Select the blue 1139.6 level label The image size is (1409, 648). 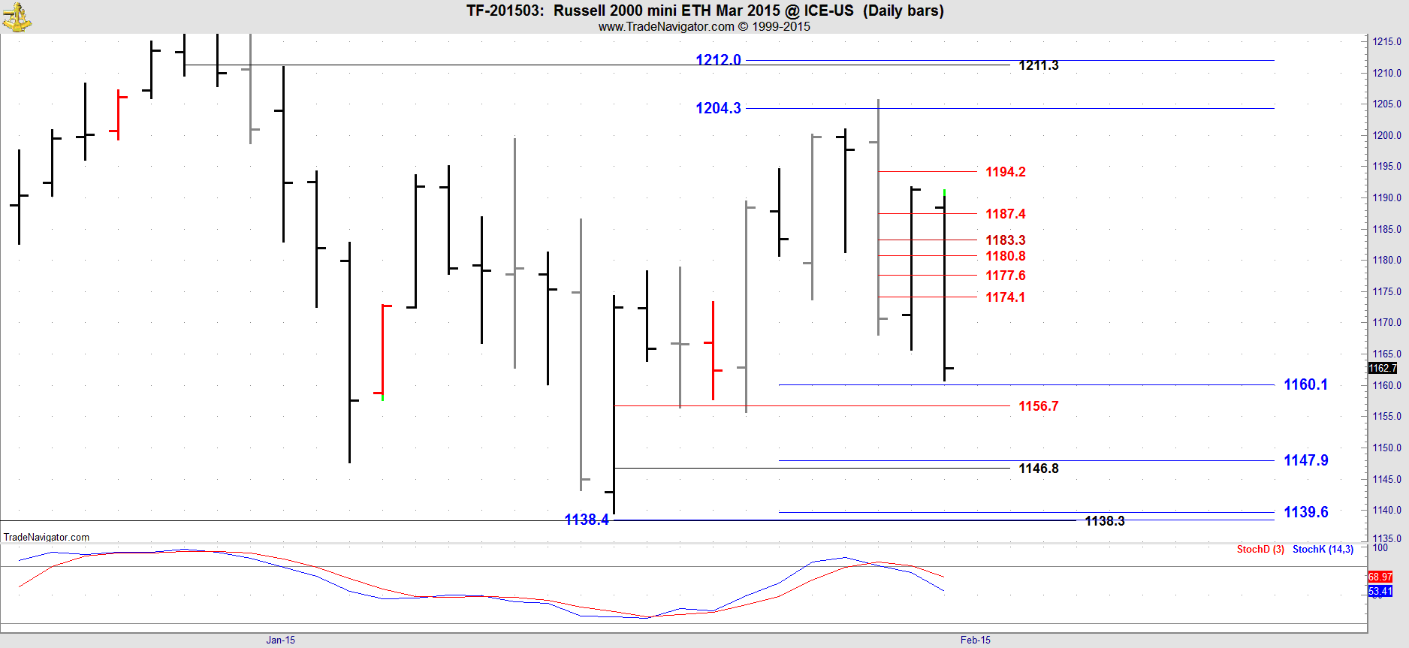point(1305,512)
